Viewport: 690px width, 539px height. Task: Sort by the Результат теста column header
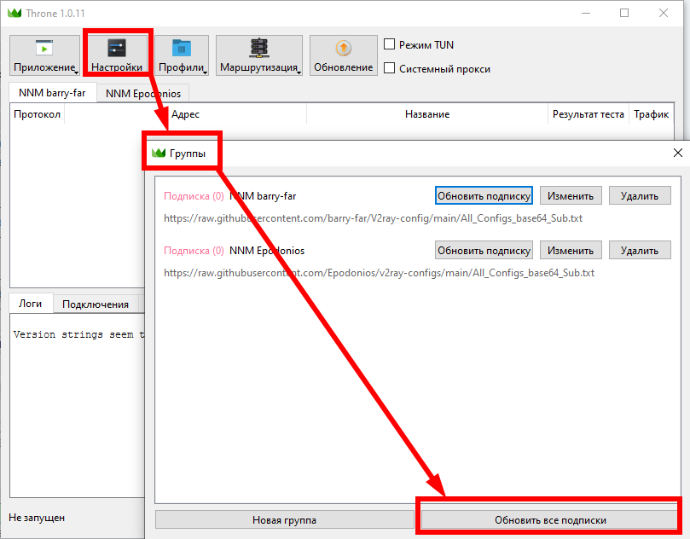588,114
